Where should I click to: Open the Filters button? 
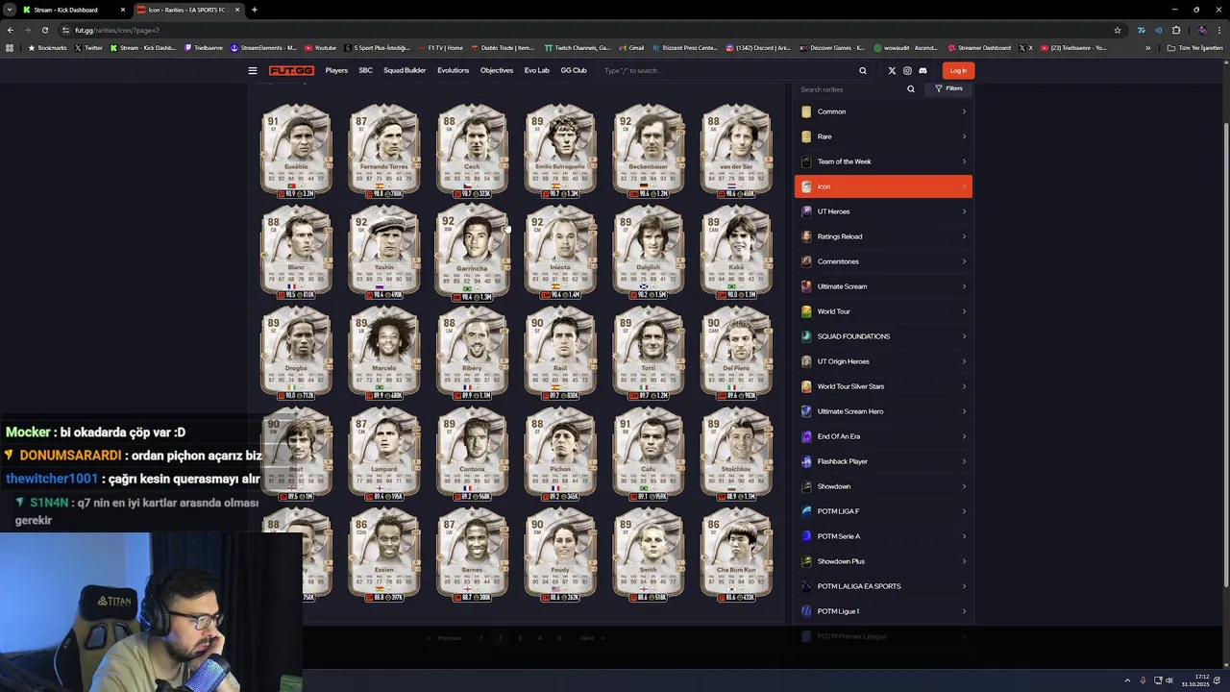pos(948,88)
